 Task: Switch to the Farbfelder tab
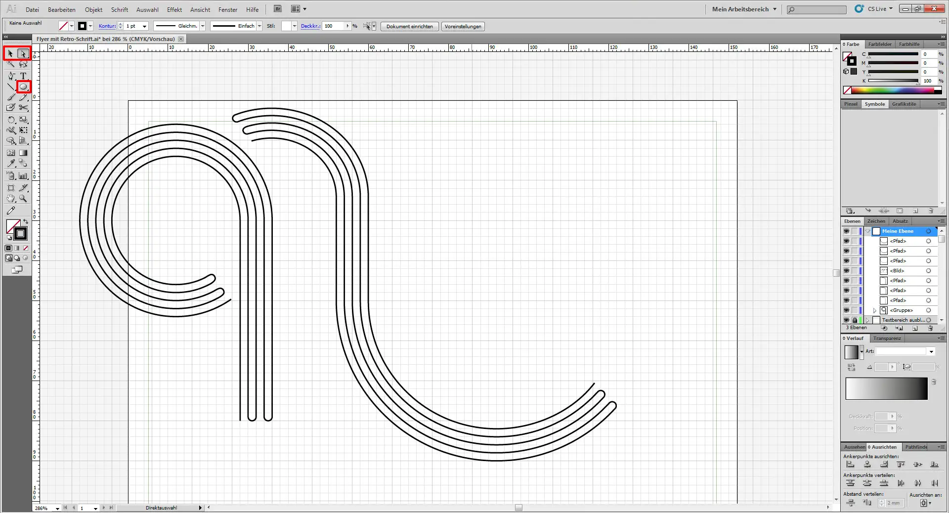[880, 44]
